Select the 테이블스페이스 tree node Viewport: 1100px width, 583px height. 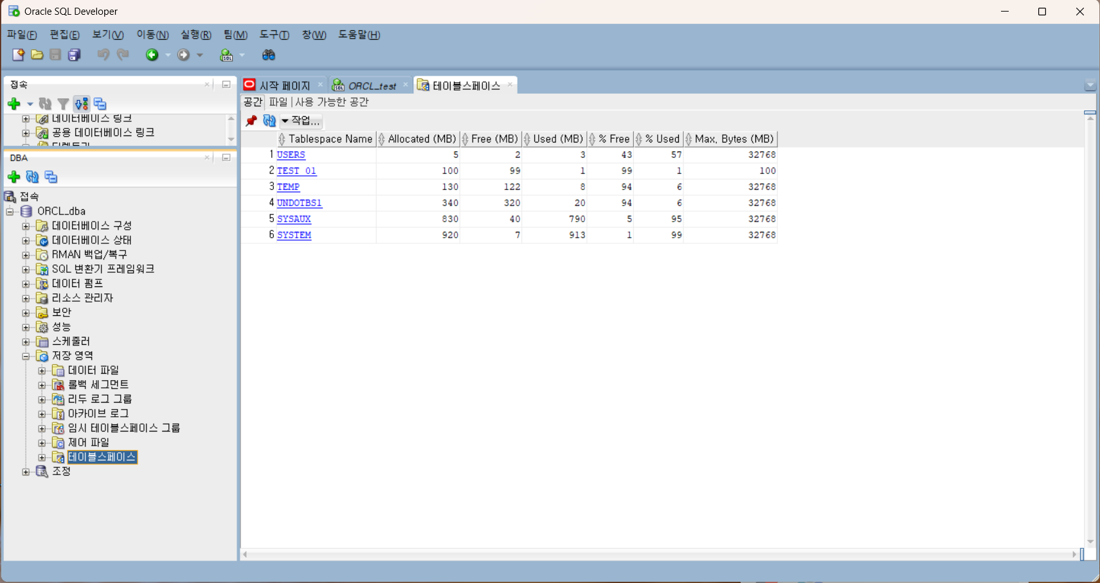102,457
